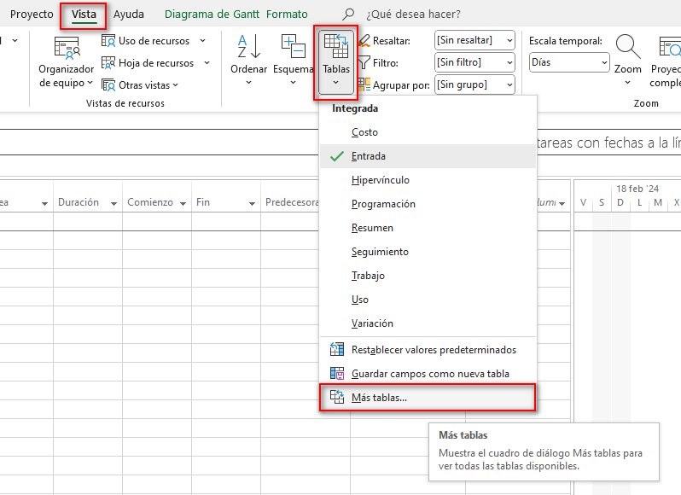Expand the Agrupar por dropdown

point(474,84)
